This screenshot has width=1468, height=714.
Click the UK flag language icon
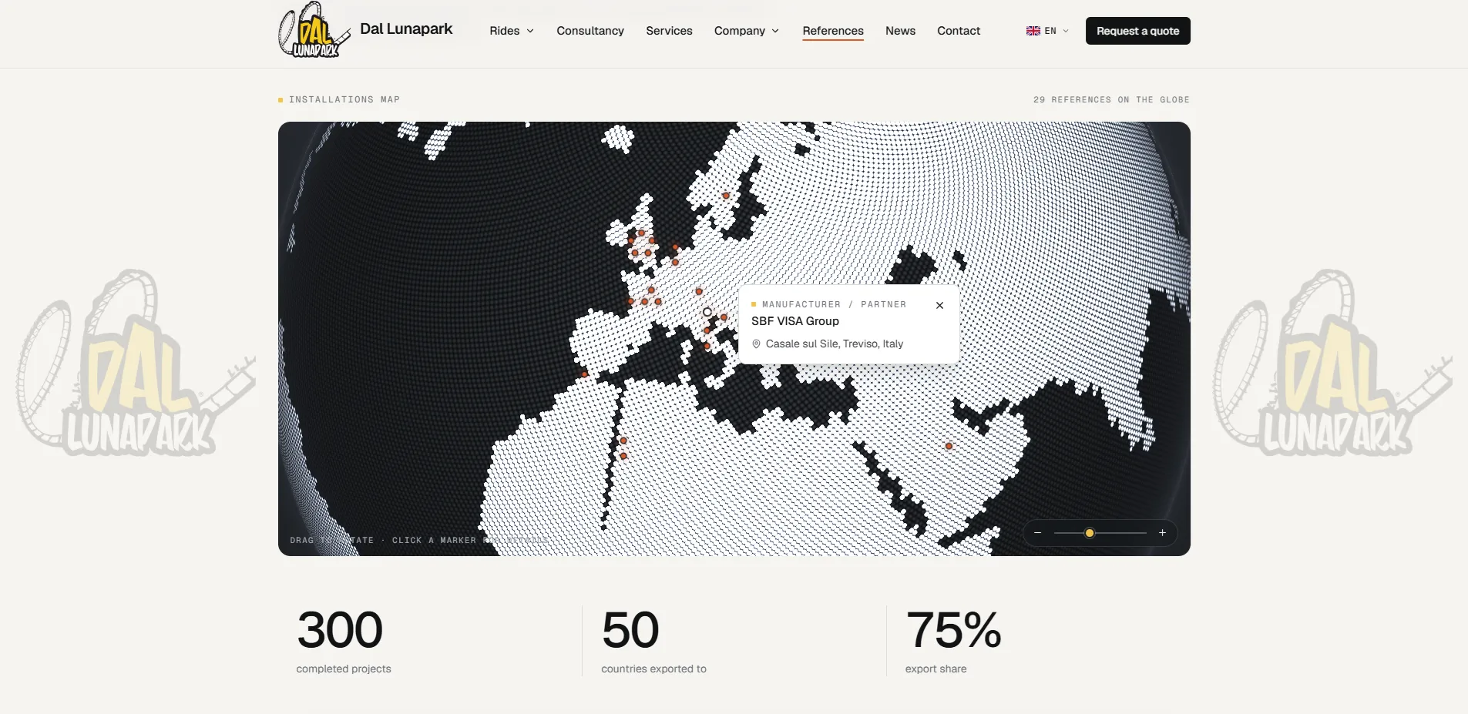1033,31
